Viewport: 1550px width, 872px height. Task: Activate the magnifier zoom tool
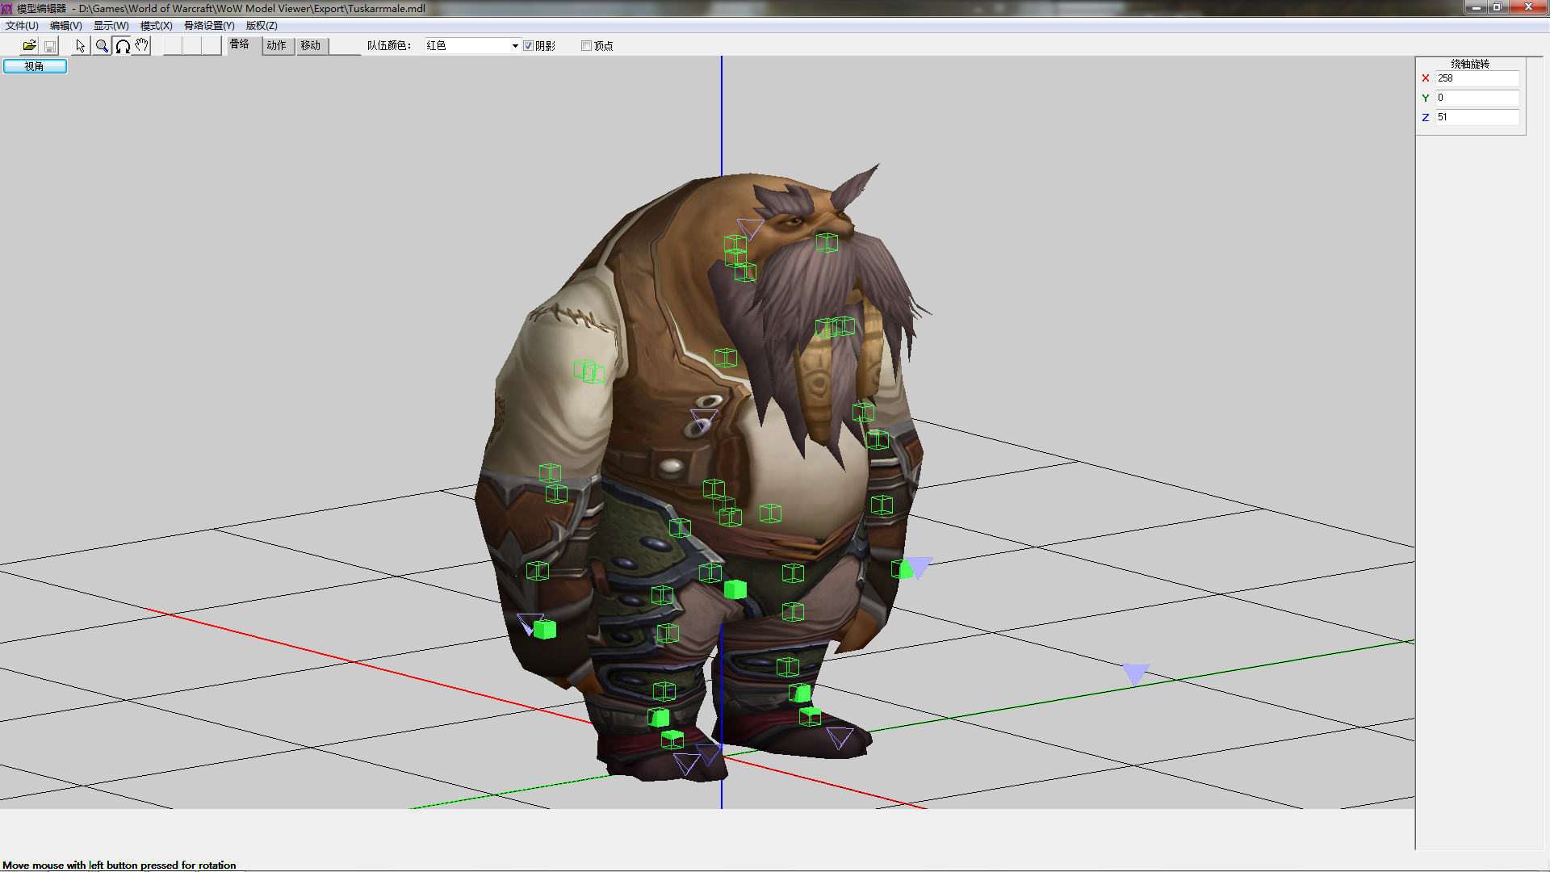pyautogui.click(x=102, y=46)
